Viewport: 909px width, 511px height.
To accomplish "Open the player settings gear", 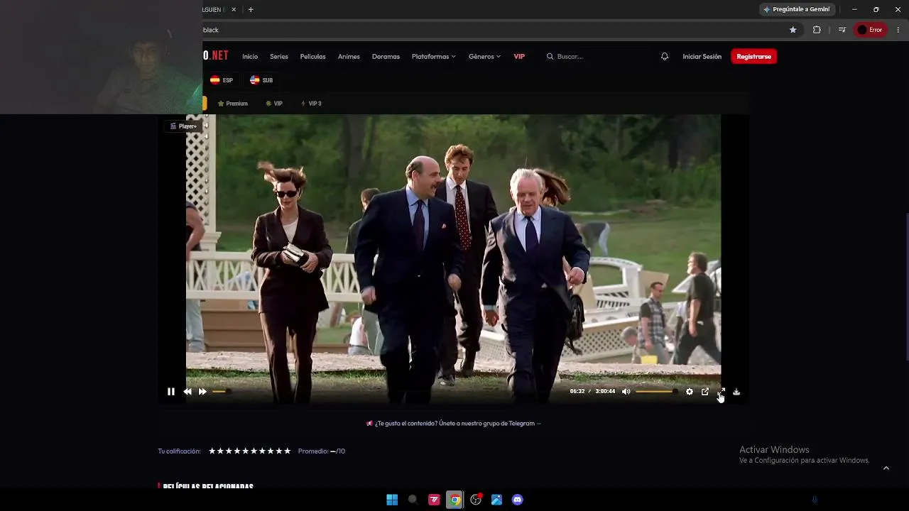I will coord(689,392).
